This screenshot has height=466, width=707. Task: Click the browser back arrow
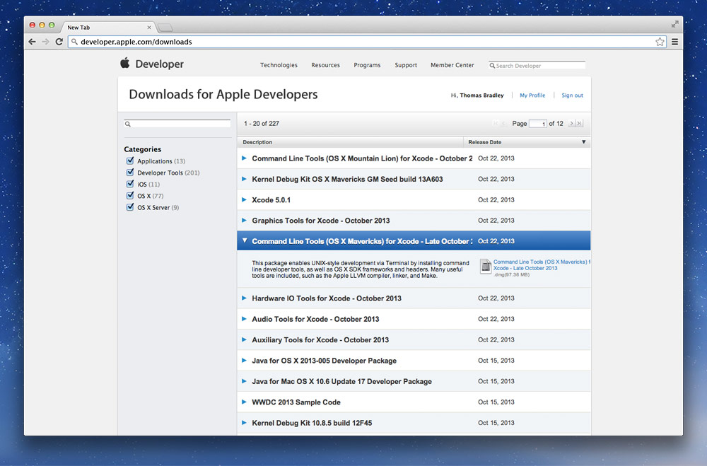(x=32, y=42)
